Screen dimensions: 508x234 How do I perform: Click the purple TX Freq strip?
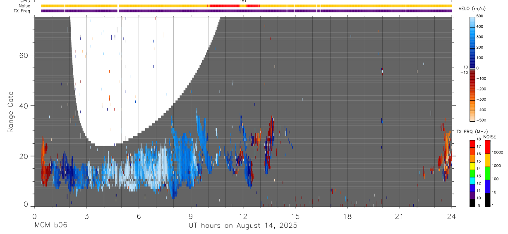247,11
